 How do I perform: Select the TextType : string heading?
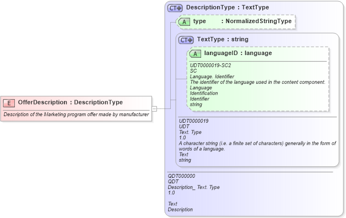pos(223,39)
